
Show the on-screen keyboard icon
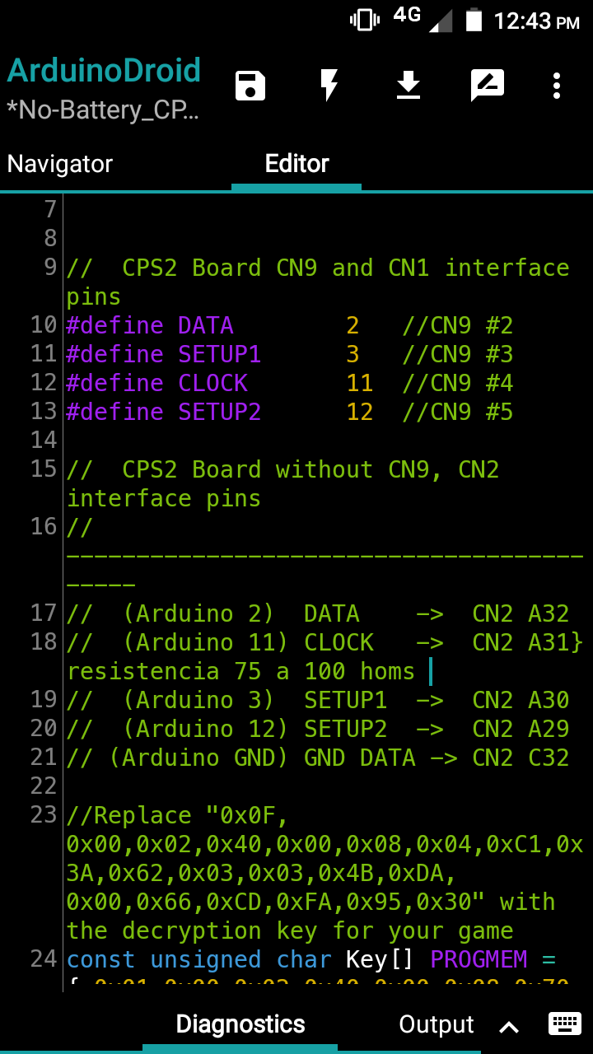tap(564, 1024)
